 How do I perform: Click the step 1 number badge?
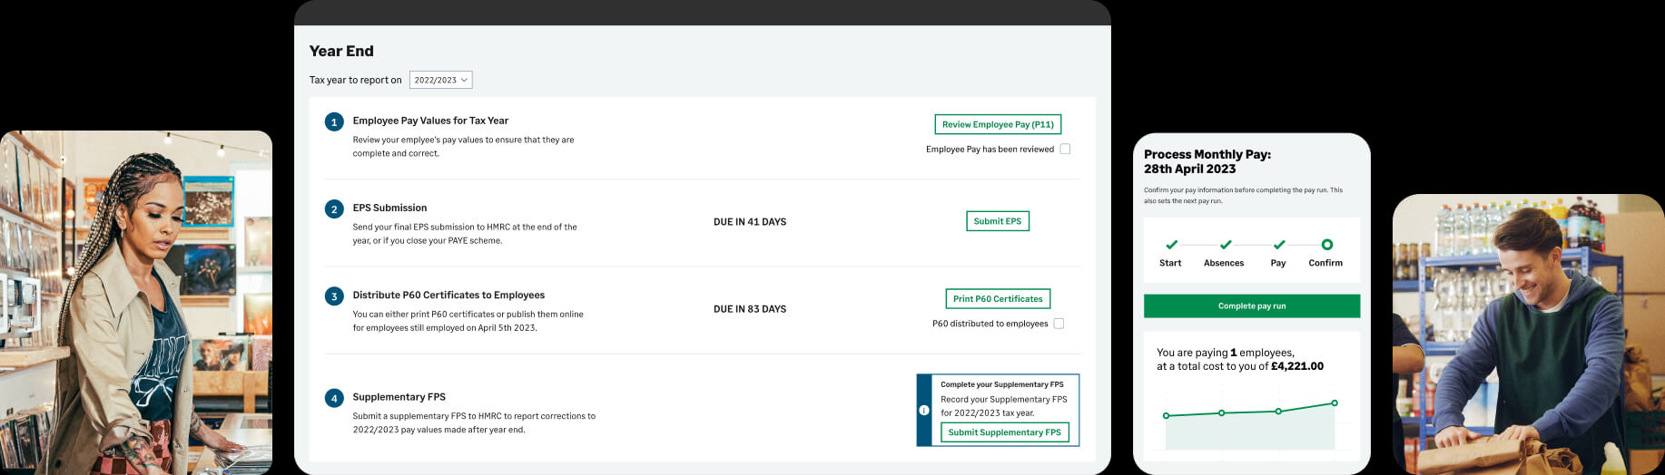click(334, 121)
